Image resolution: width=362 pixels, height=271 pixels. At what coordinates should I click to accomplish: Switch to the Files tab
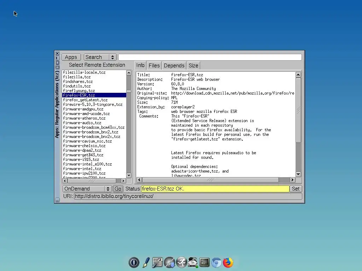[154, 66]
